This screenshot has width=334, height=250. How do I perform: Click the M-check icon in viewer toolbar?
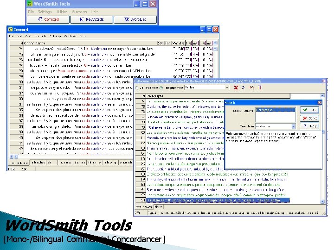[x=252, y=87]
